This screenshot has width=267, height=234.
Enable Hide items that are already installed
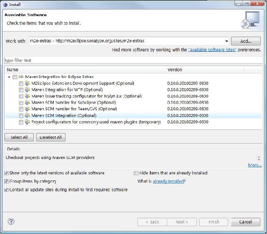click(136, 173)
